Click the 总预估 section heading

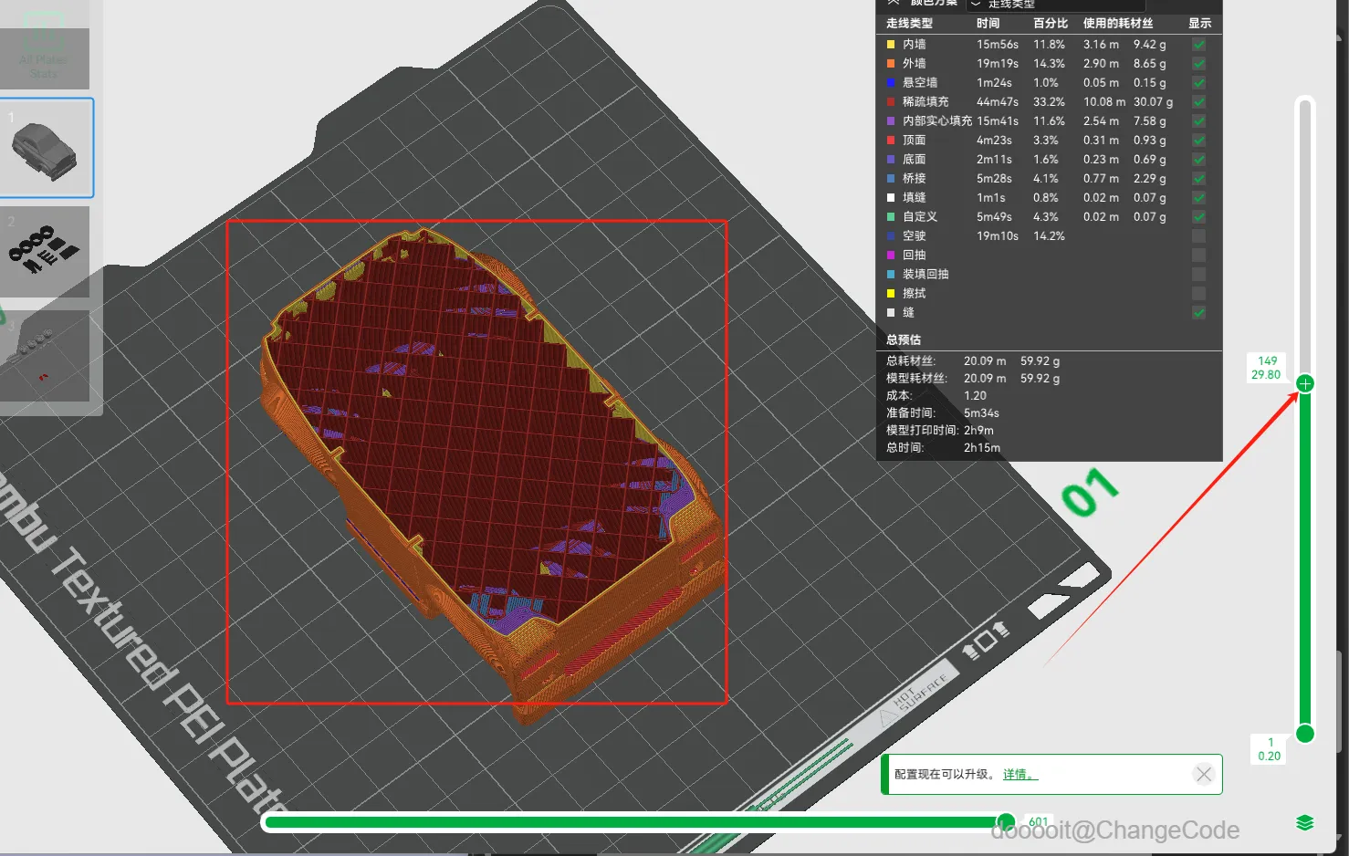pos(904,339)
